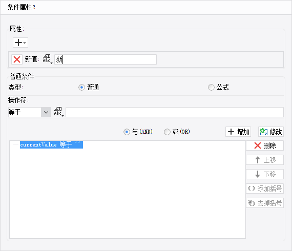Open value type ABC icon beside 新值

(48, 59)
